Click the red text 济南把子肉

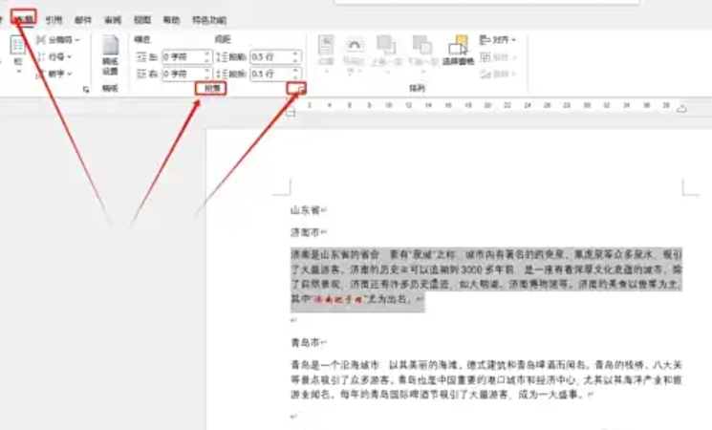pos(338,299)
